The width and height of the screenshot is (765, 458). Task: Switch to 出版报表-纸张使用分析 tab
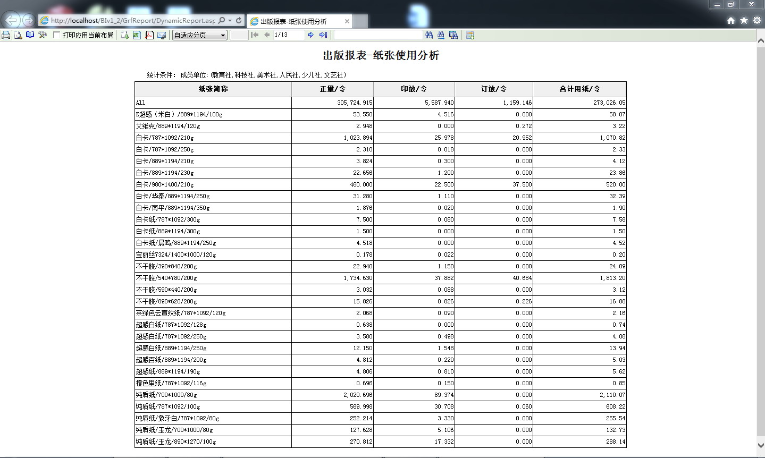pyautogui.click(x=293, y=21)
